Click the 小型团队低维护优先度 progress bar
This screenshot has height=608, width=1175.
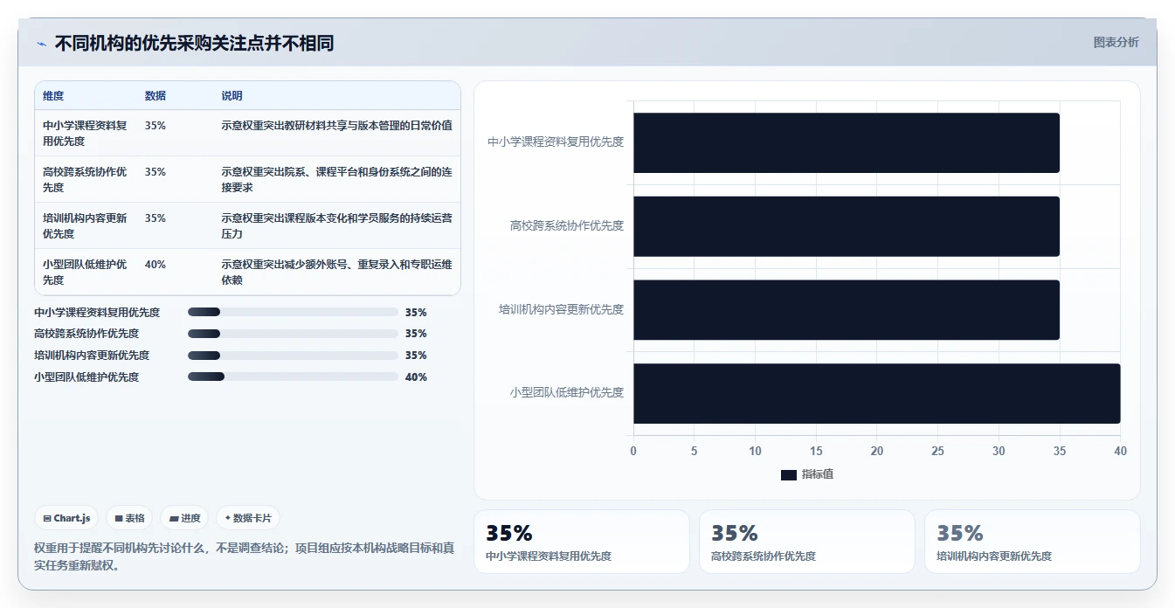point(293,377)
